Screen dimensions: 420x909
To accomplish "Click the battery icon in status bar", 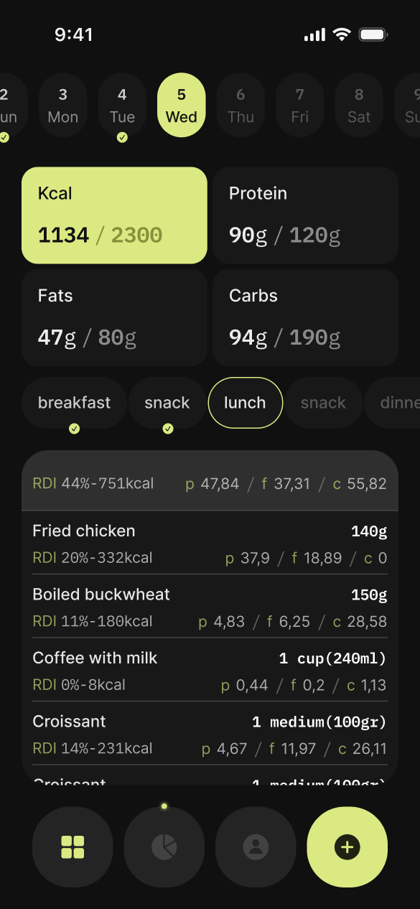I will pos(373,34).
